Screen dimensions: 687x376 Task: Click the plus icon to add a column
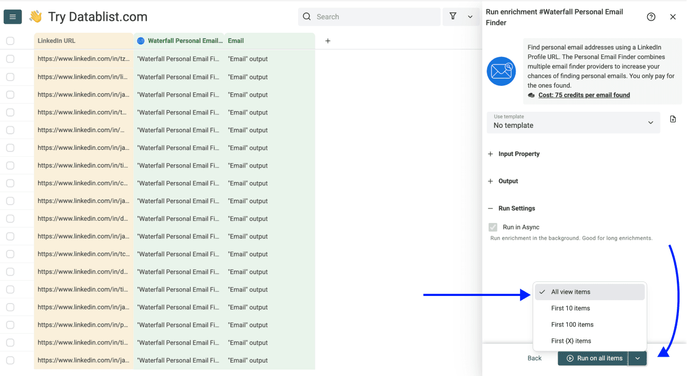click(x=327, y=40)
